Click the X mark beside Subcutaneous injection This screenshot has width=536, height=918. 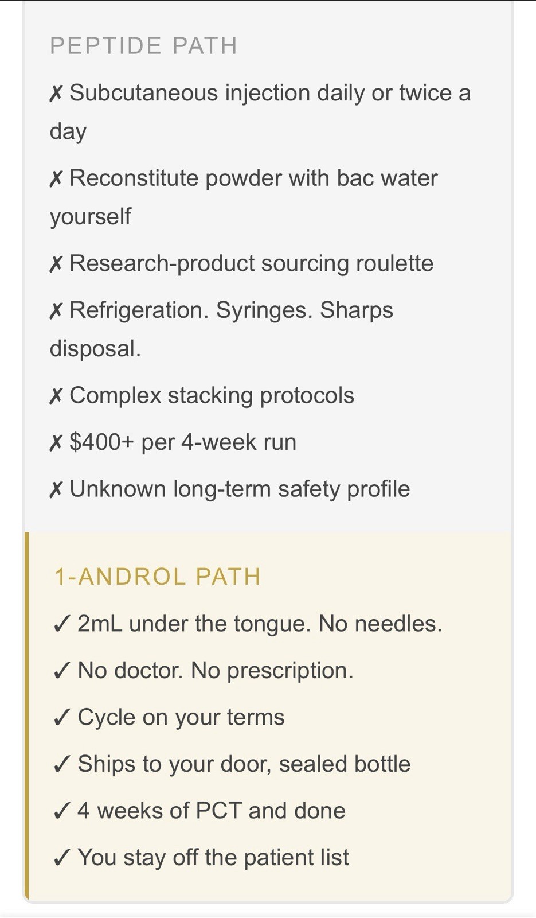tap(56, 93)
